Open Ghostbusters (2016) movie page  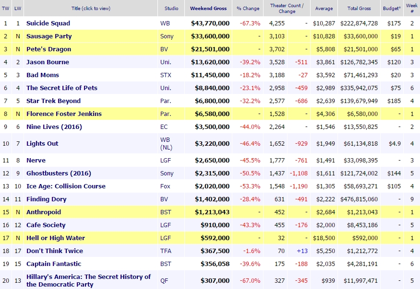coord(59,173)
